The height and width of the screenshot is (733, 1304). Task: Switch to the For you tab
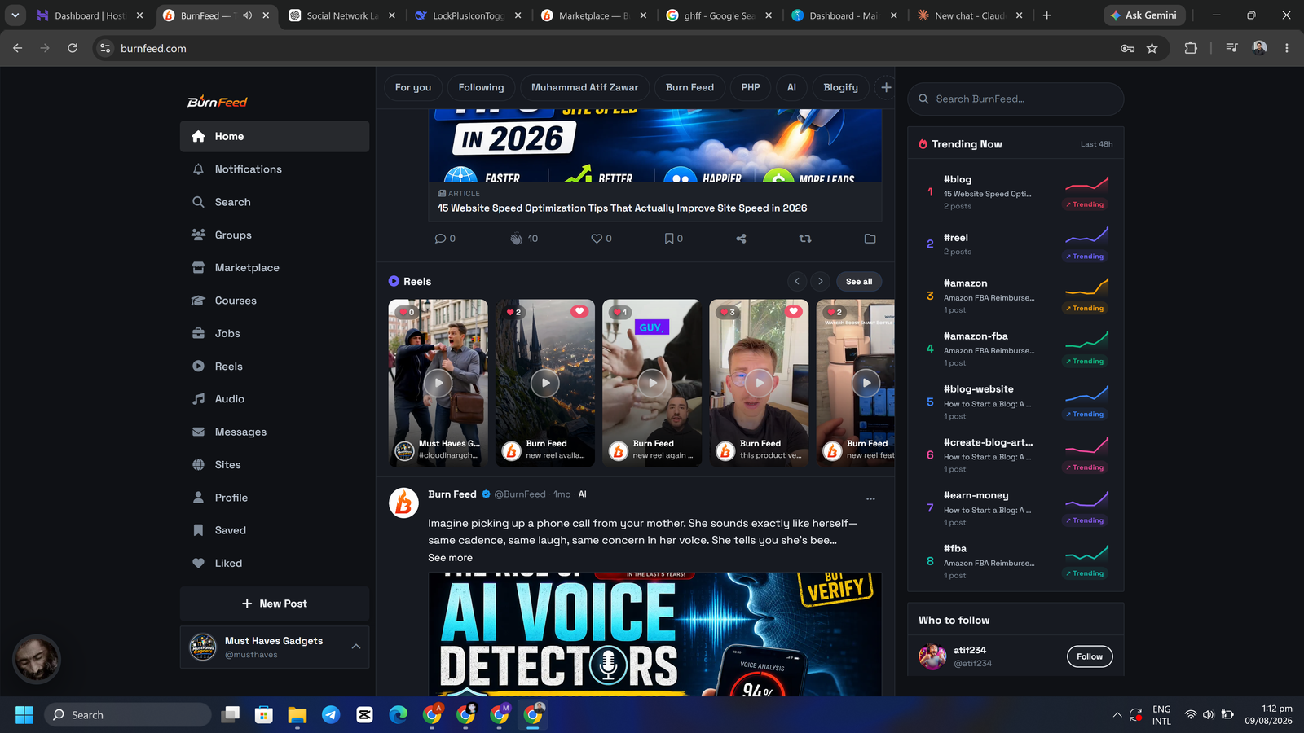click(413, 87)
